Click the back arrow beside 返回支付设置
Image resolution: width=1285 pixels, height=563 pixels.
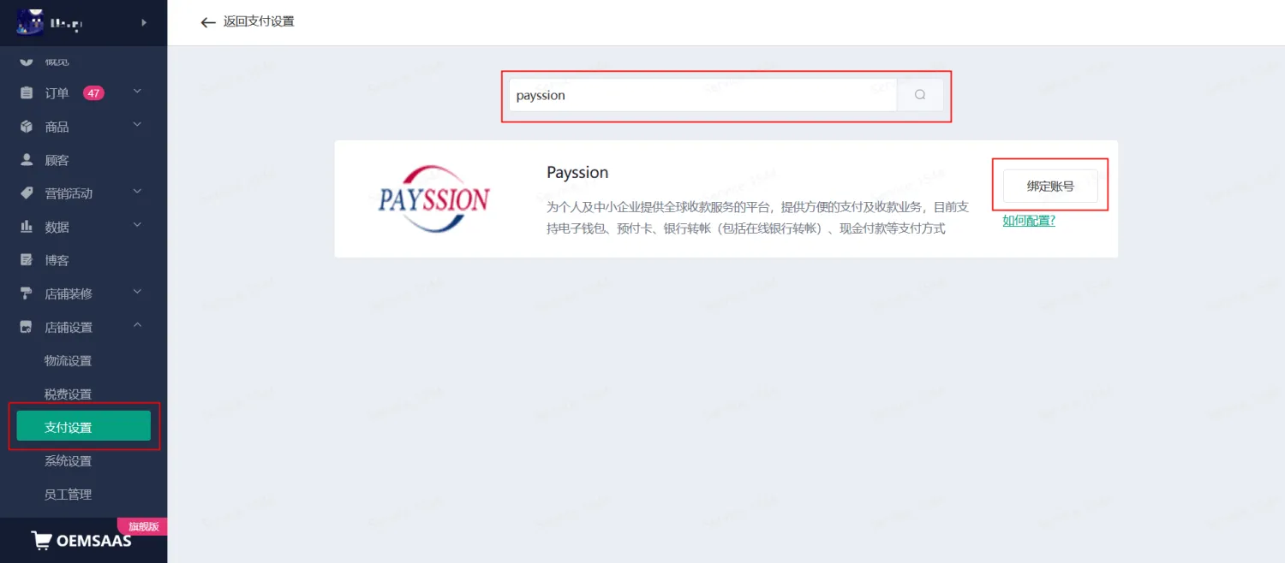208,22
